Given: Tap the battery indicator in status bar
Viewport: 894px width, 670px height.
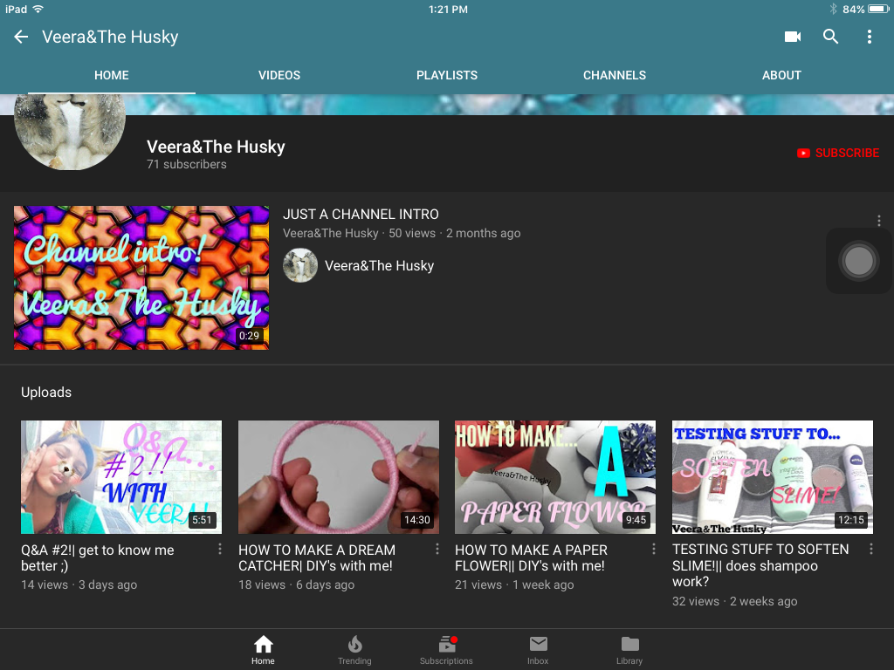Looking at the screenshot, I should (x=878, y=9).
